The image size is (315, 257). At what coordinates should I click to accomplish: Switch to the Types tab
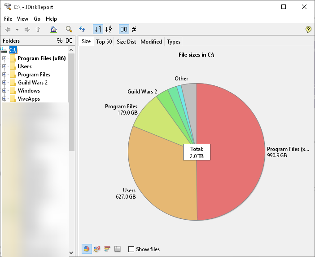tap(174, 42)
